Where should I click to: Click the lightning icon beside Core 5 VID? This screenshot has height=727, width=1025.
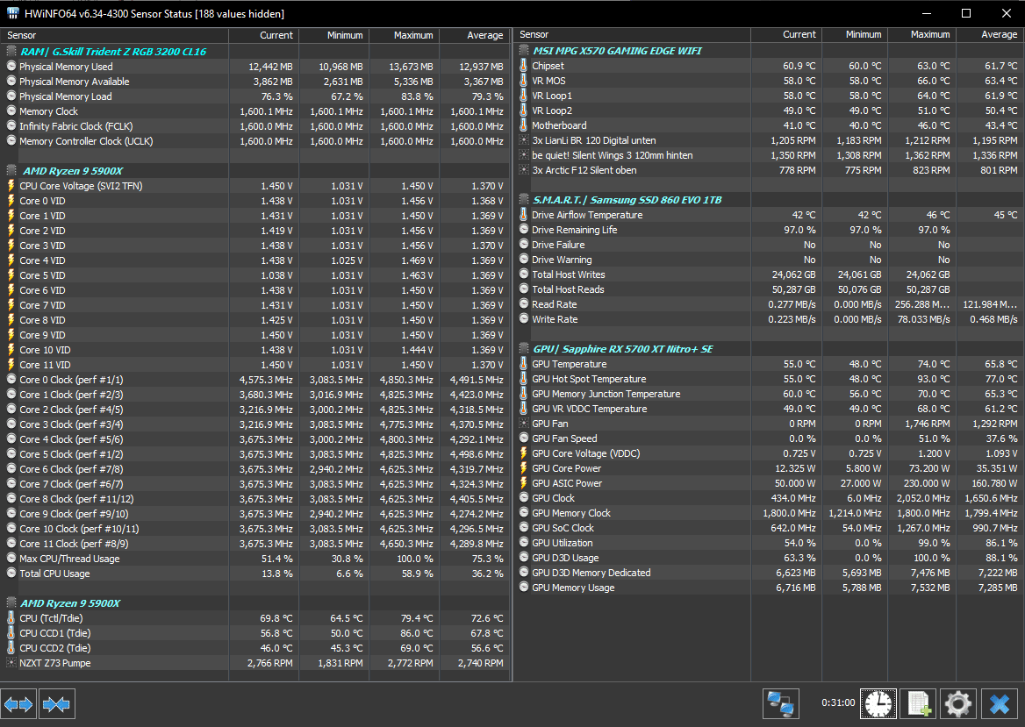11,275
